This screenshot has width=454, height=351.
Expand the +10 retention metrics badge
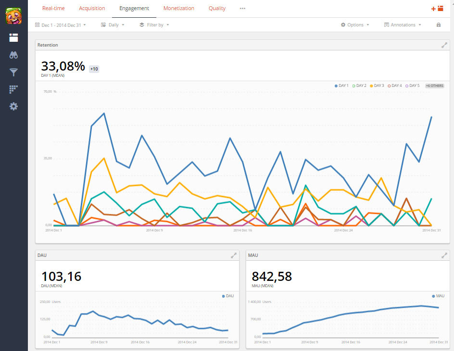94,69
